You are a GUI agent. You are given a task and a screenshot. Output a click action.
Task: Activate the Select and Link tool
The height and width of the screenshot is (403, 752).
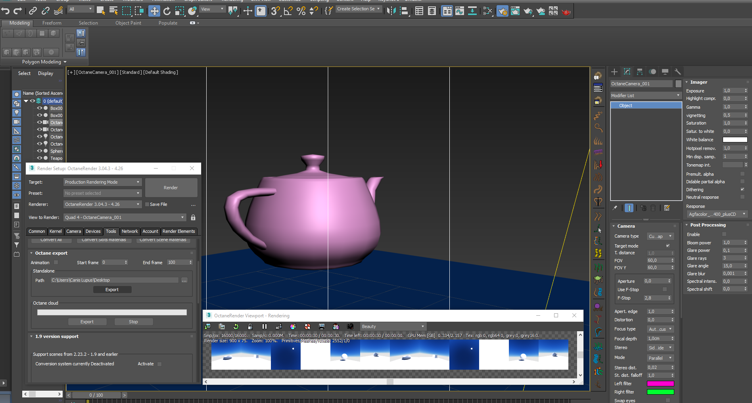[x=33, y=11]
